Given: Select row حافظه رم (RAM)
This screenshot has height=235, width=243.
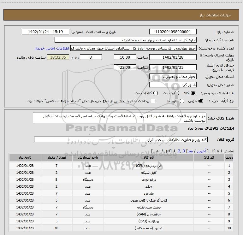Looking at the screenshot, I should (121, 214).
